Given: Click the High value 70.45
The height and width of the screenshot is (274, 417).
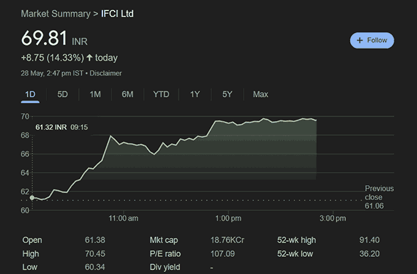Looking at the screenshot, I should (x=95, y=254).
